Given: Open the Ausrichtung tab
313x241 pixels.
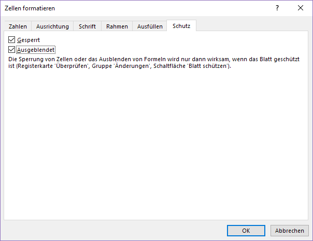Looking at the screenshot, I should point(52,26).
